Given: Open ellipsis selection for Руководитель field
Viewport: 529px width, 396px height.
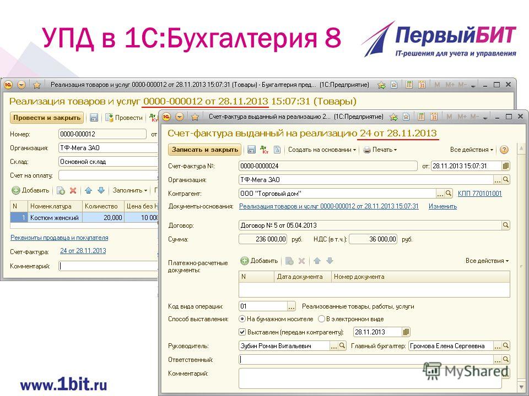Looking at the screenshot, I should click(333, 346).
